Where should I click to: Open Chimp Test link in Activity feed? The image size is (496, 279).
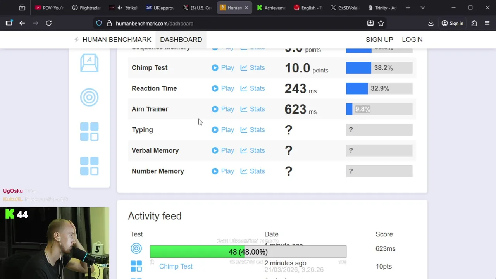point(176,266)
